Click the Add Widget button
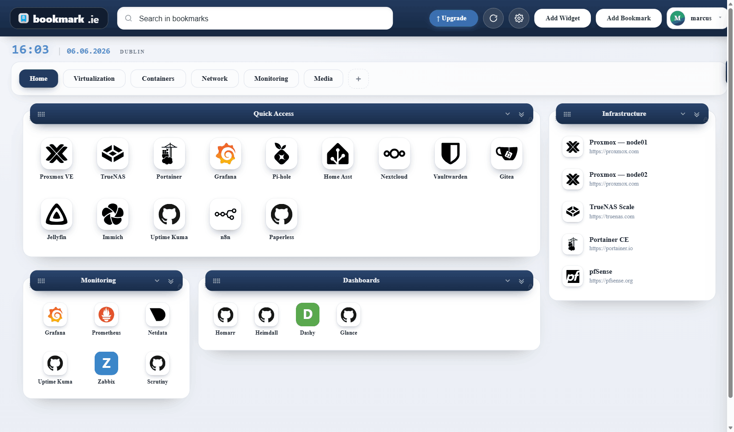The height and width of the screenshot is (432, 734). [562, 18]
